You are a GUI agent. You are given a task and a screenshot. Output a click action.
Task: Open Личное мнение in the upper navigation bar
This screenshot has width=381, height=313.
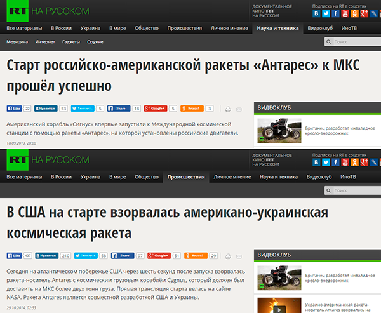[x=229, y=28]
